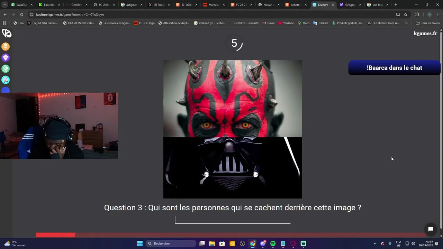Open Microsoft Store from the taskbar
Viewport: 443px width, 249px height.
pyautogui.click(x=222, y=243)
